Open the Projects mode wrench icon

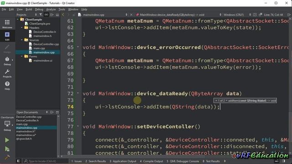[x=7, y=73]
